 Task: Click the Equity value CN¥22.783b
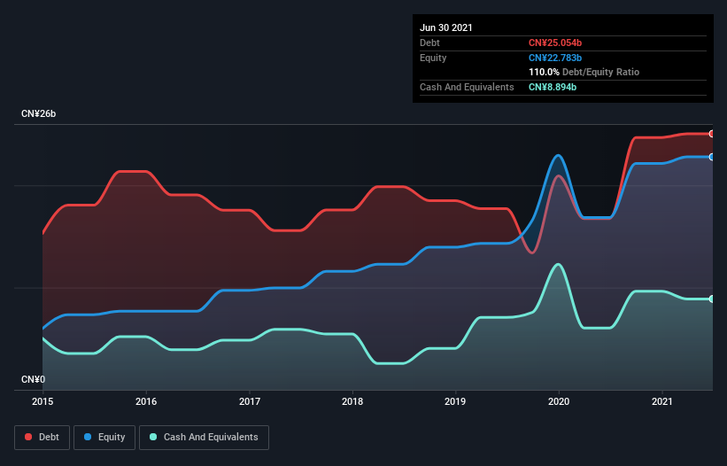(555, 58)
